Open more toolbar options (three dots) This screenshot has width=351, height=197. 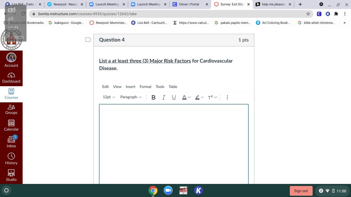coord(227,97)
